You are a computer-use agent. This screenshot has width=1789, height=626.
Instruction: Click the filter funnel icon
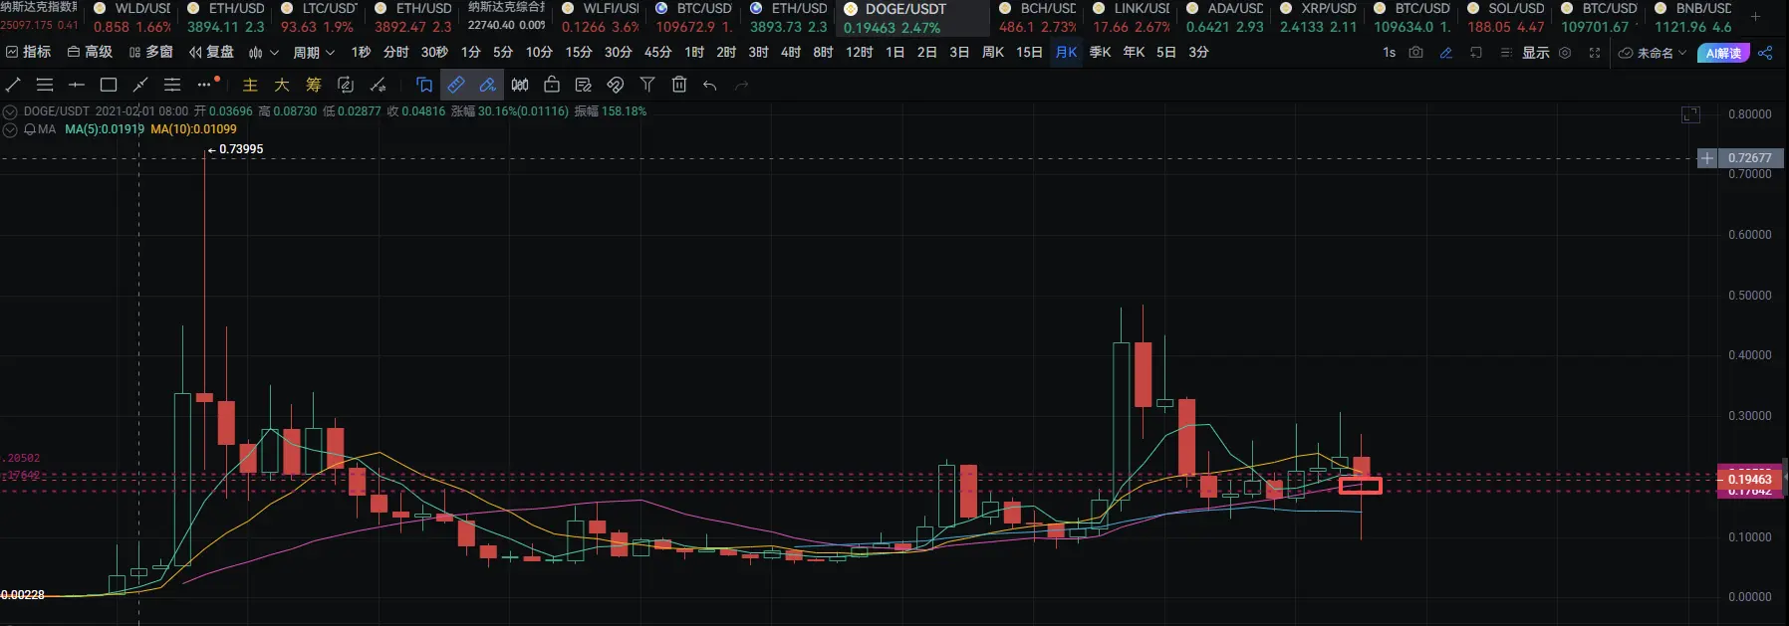tap(647, 85)
